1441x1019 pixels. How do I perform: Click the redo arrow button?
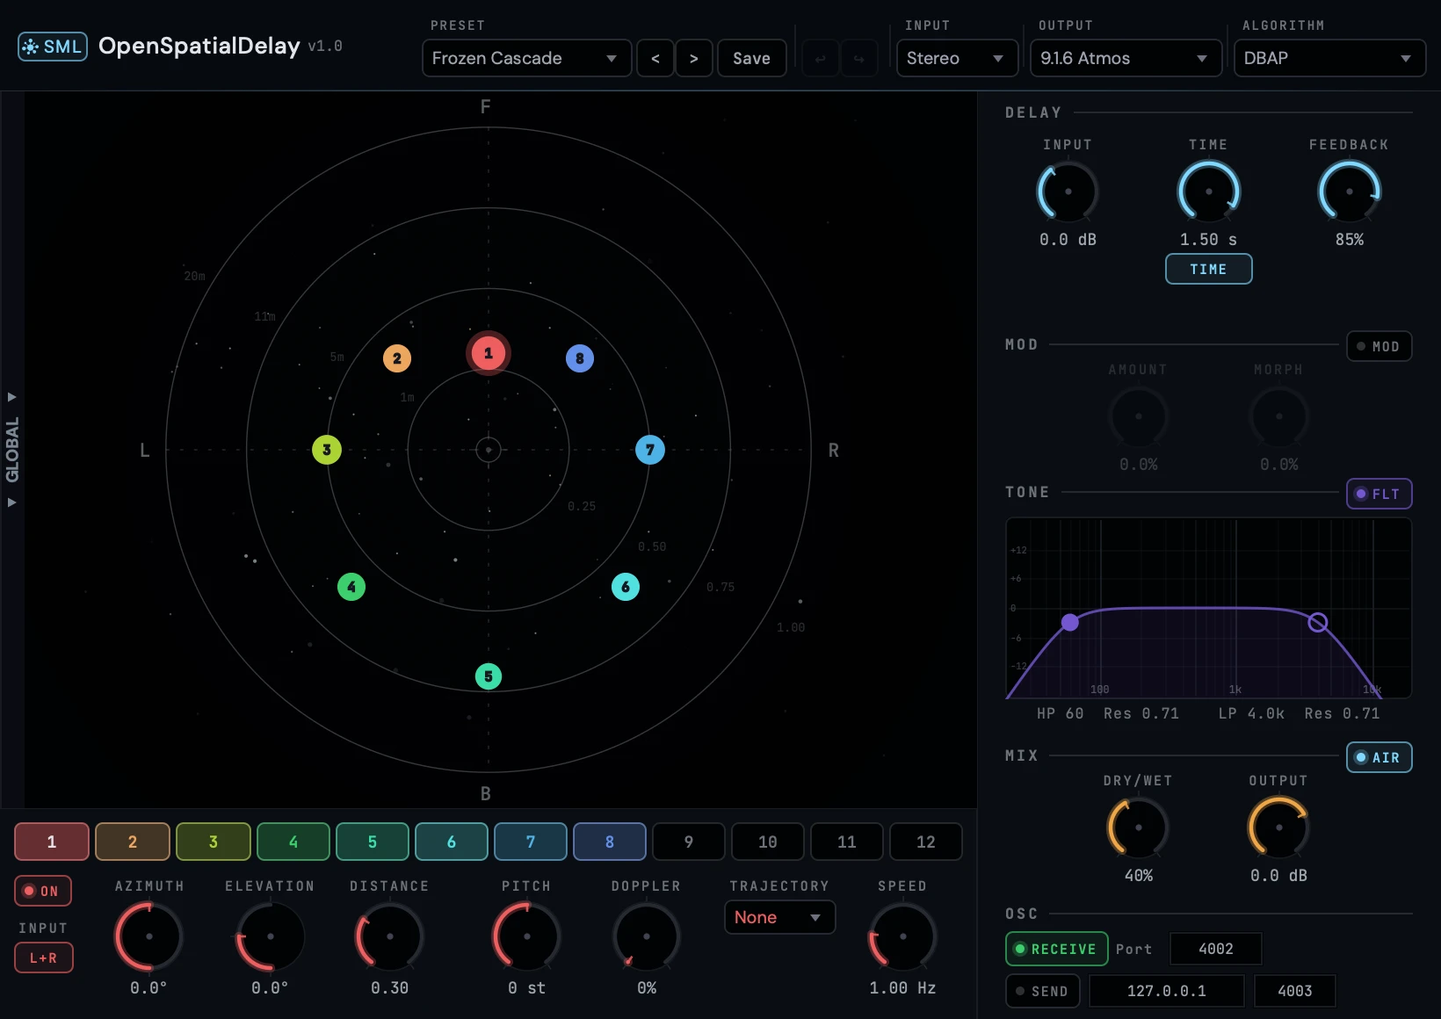point(859,58)
